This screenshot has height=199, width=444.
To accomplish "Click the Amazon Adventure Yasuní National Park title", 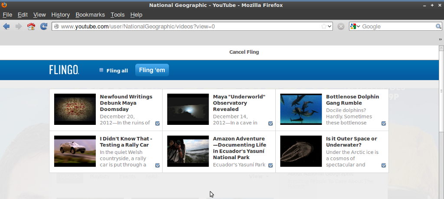I will click(239, 148).
